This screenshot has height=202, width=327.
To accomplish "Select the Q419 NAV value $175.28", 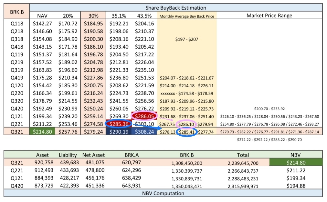I will click(x=42, y=78).
